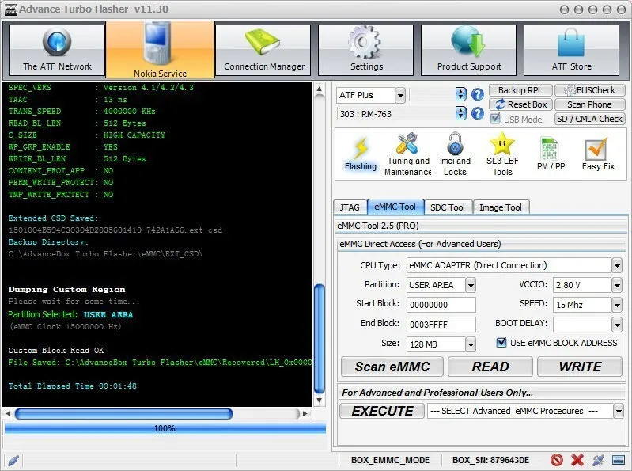Viewport: 632px width, 471px height.
Task: Open Product Support
Action: pos(469,50)
